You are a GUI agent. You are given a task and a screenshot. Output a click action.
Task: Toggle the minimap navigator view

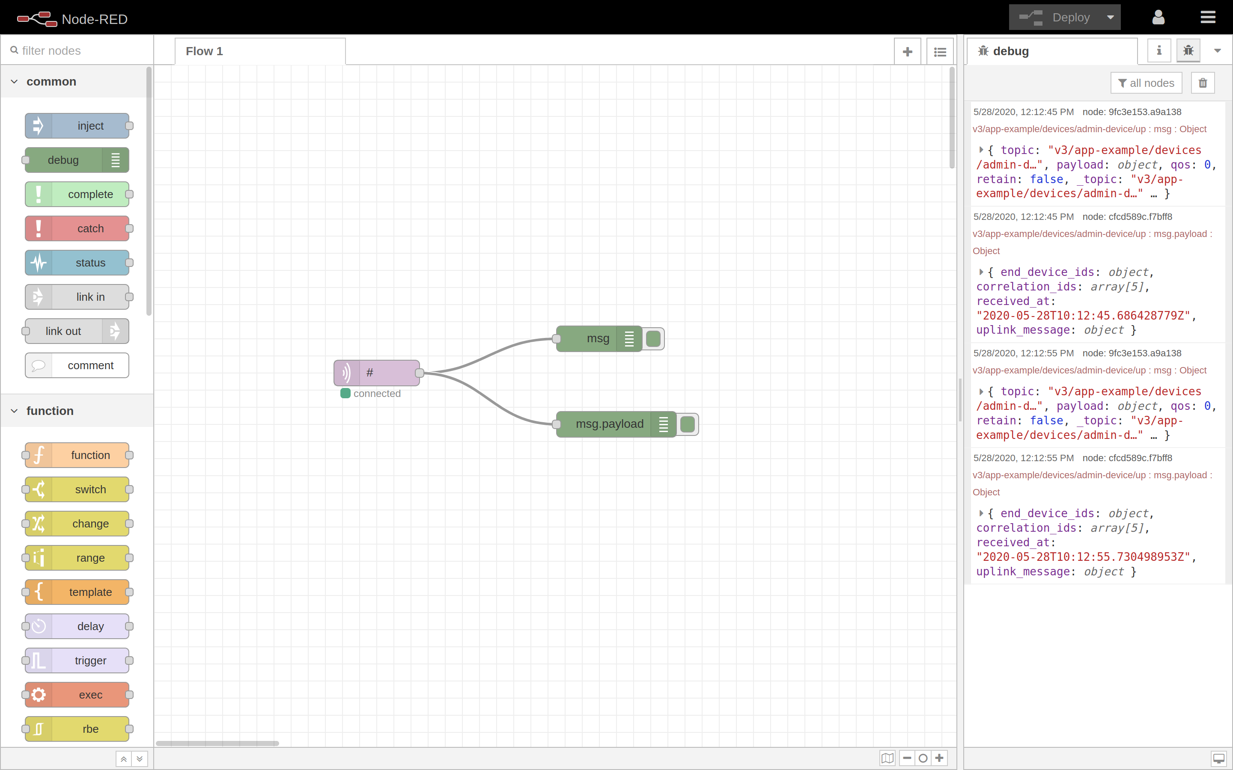point(888,758)
